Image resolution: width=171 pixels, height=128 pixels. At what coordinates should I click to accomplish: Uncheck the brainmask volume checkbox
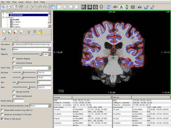(x=11, y=15)
